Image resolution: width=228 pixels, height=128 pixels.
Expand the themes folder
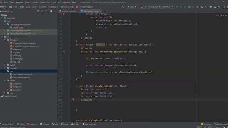point(8,90)
